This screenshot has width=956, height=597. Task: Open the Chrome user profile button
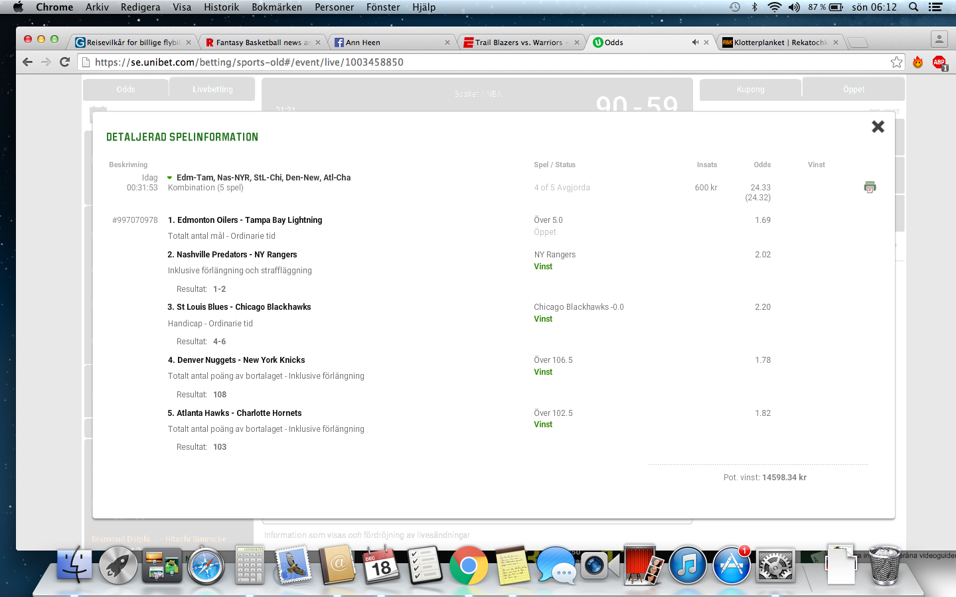pos(939,40)
